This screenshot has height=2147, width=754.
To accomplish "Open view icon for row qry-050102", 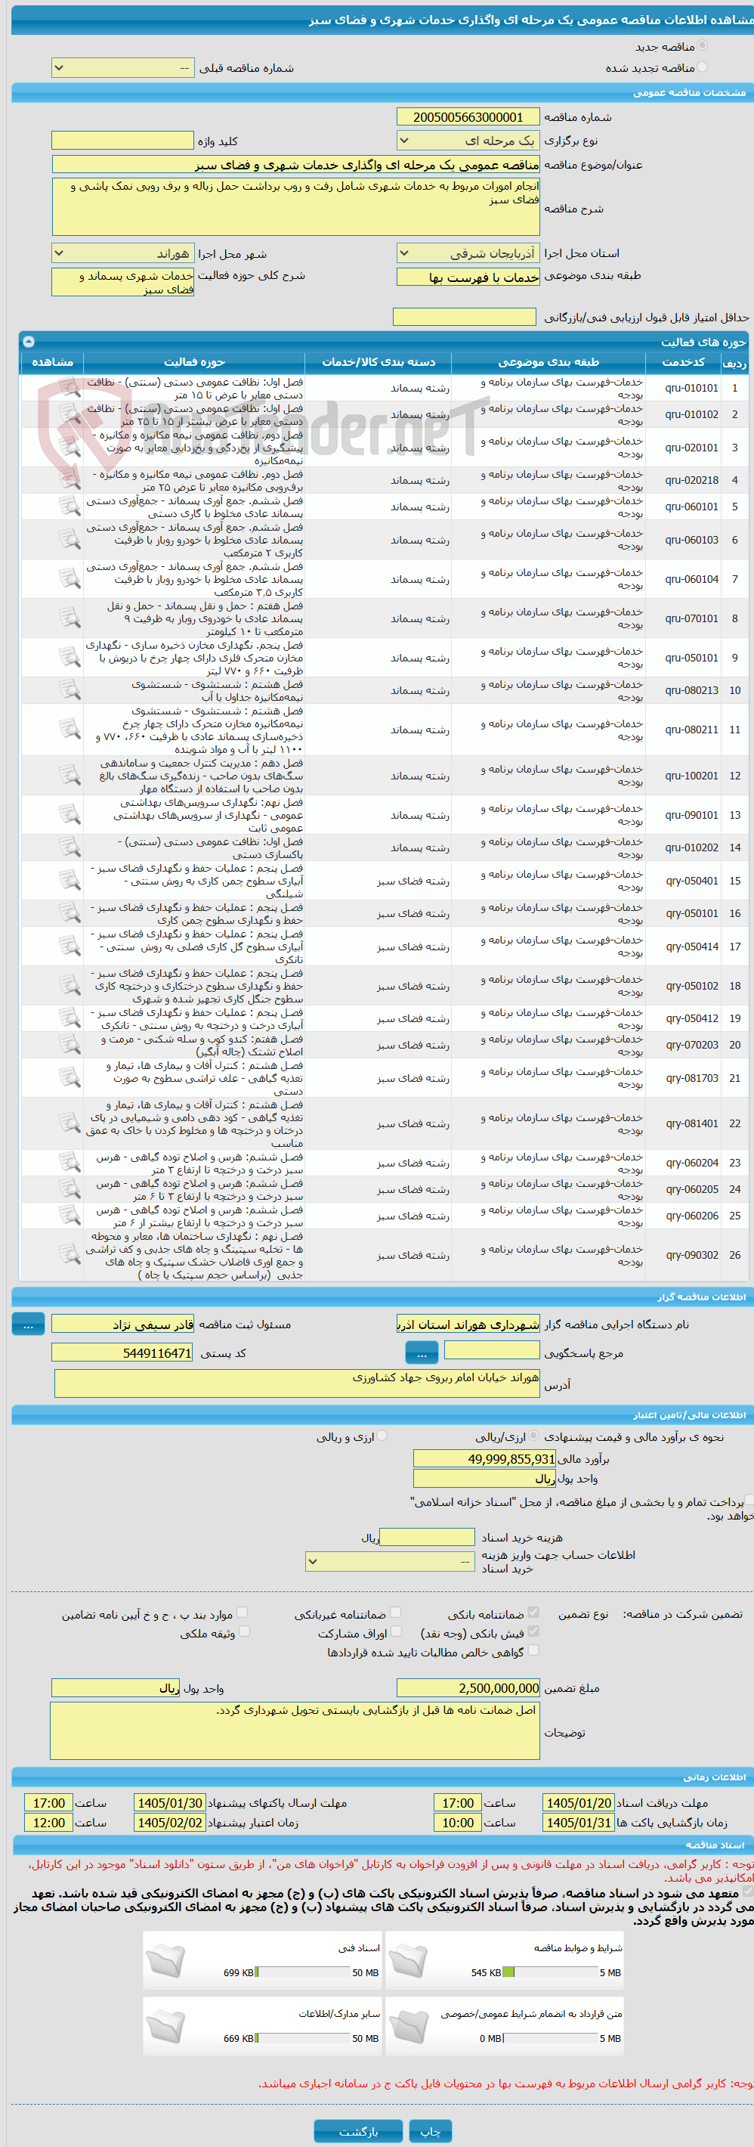I will 70,985.
